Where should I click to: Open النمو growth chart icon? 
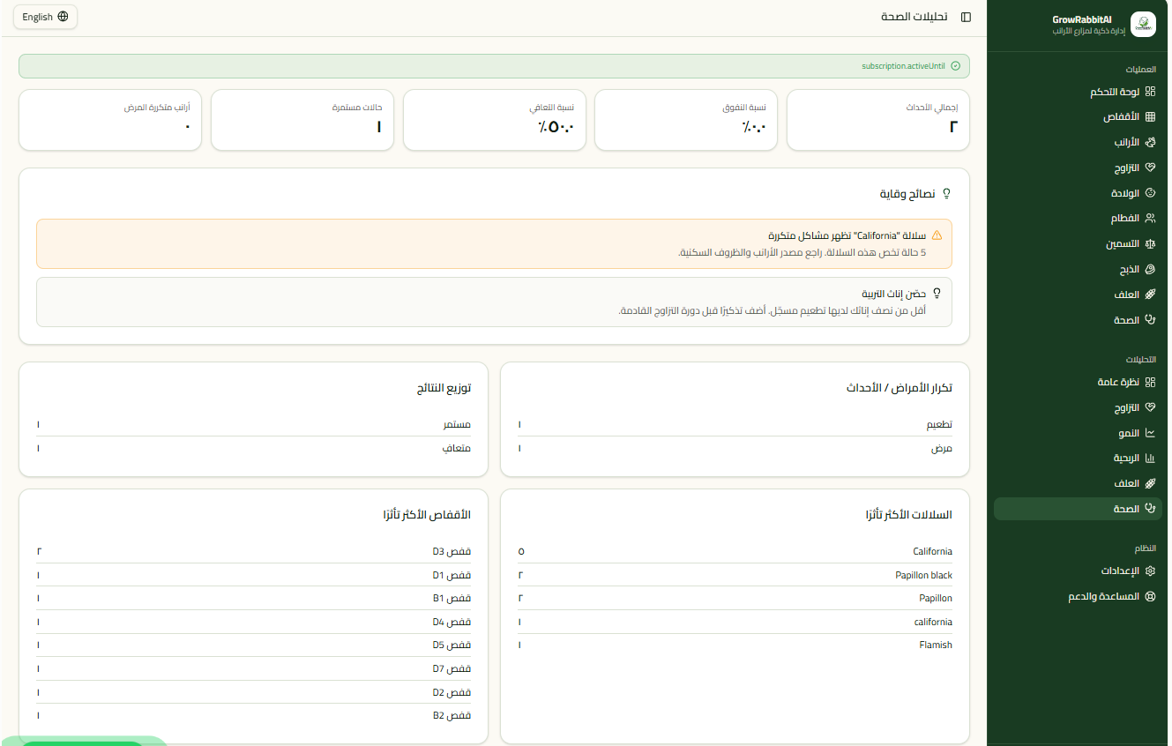coord(1150,433)
